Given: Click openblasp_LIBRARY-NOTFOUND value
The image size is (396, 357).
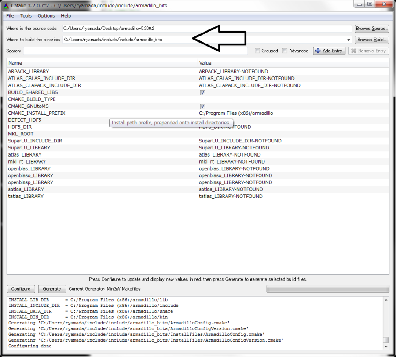Looking at the screenshot, I should pyautogui.click(x=236, y=182).
